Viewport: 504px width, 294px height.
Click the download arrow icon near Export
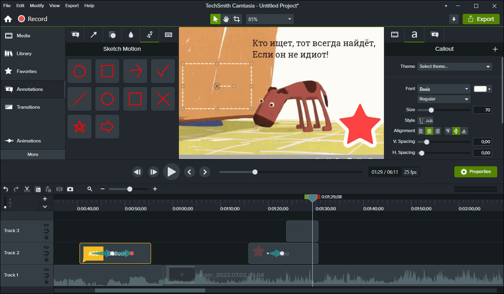[454, 19]
